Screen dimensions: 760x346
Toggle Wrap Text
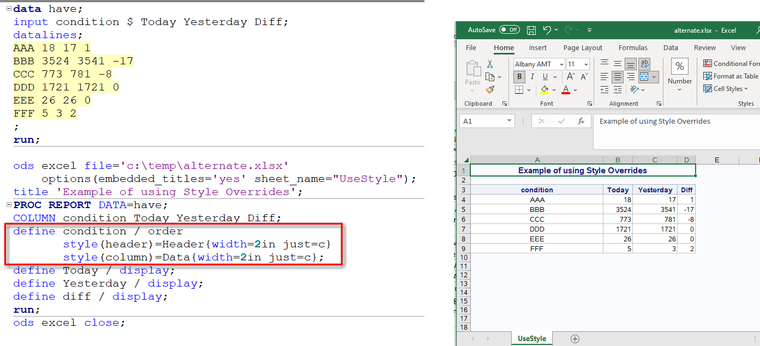tap(644, 64)
